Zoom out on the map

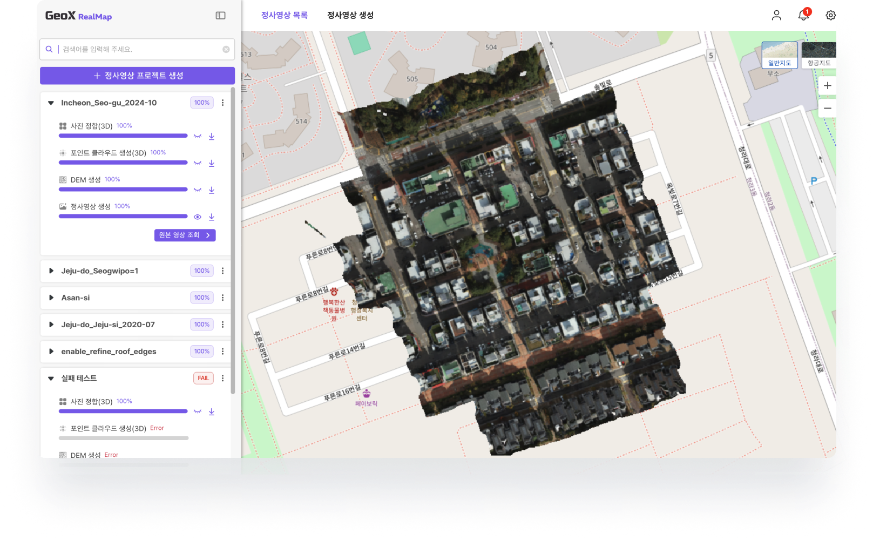coord(827,109)
